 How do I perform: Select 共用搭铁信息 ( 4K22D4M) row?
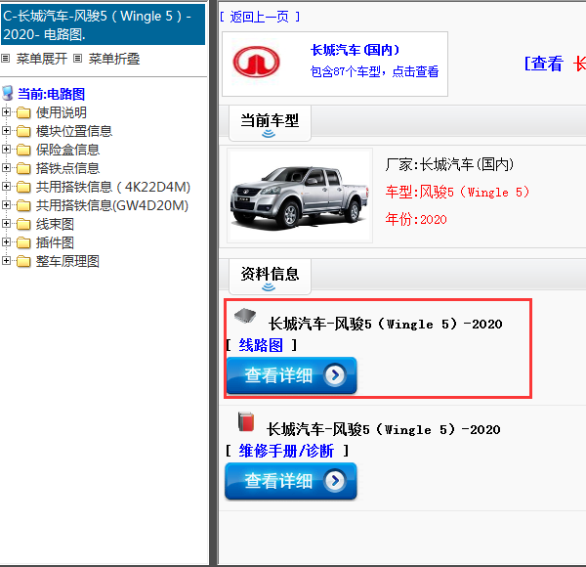pyautogui.click(x=113, y=187)
